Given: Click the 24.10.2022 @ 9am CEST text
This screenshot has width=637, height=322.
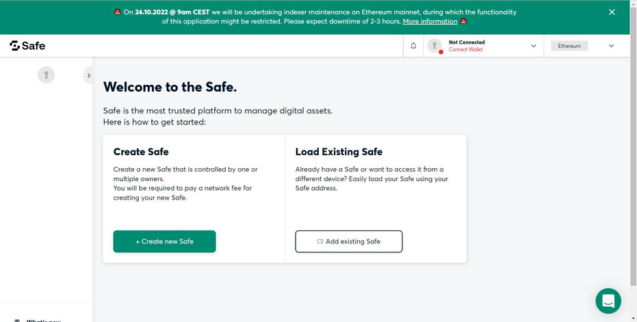Looking at the screenshot, I should [172, 12].
